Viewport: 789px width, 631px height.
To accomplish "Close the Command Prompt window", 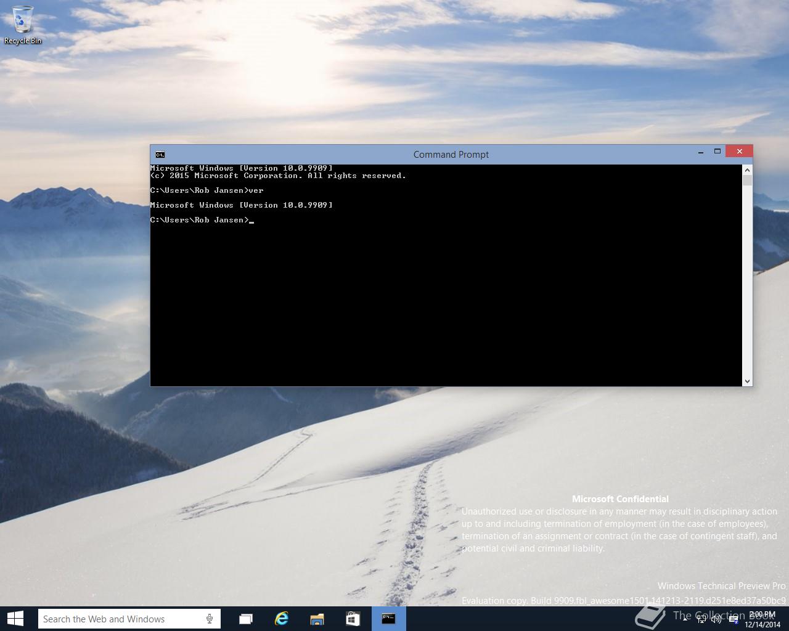I will (739, 151).
